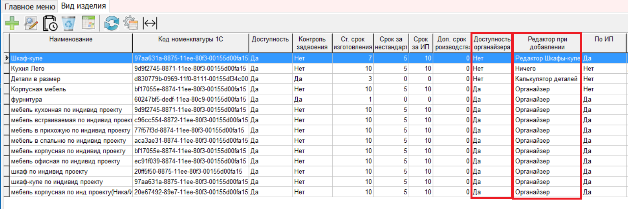This screenshot has height=209, width=628.
Task: Open the edit record icon with pencil
Action: [x=31, y=24]
